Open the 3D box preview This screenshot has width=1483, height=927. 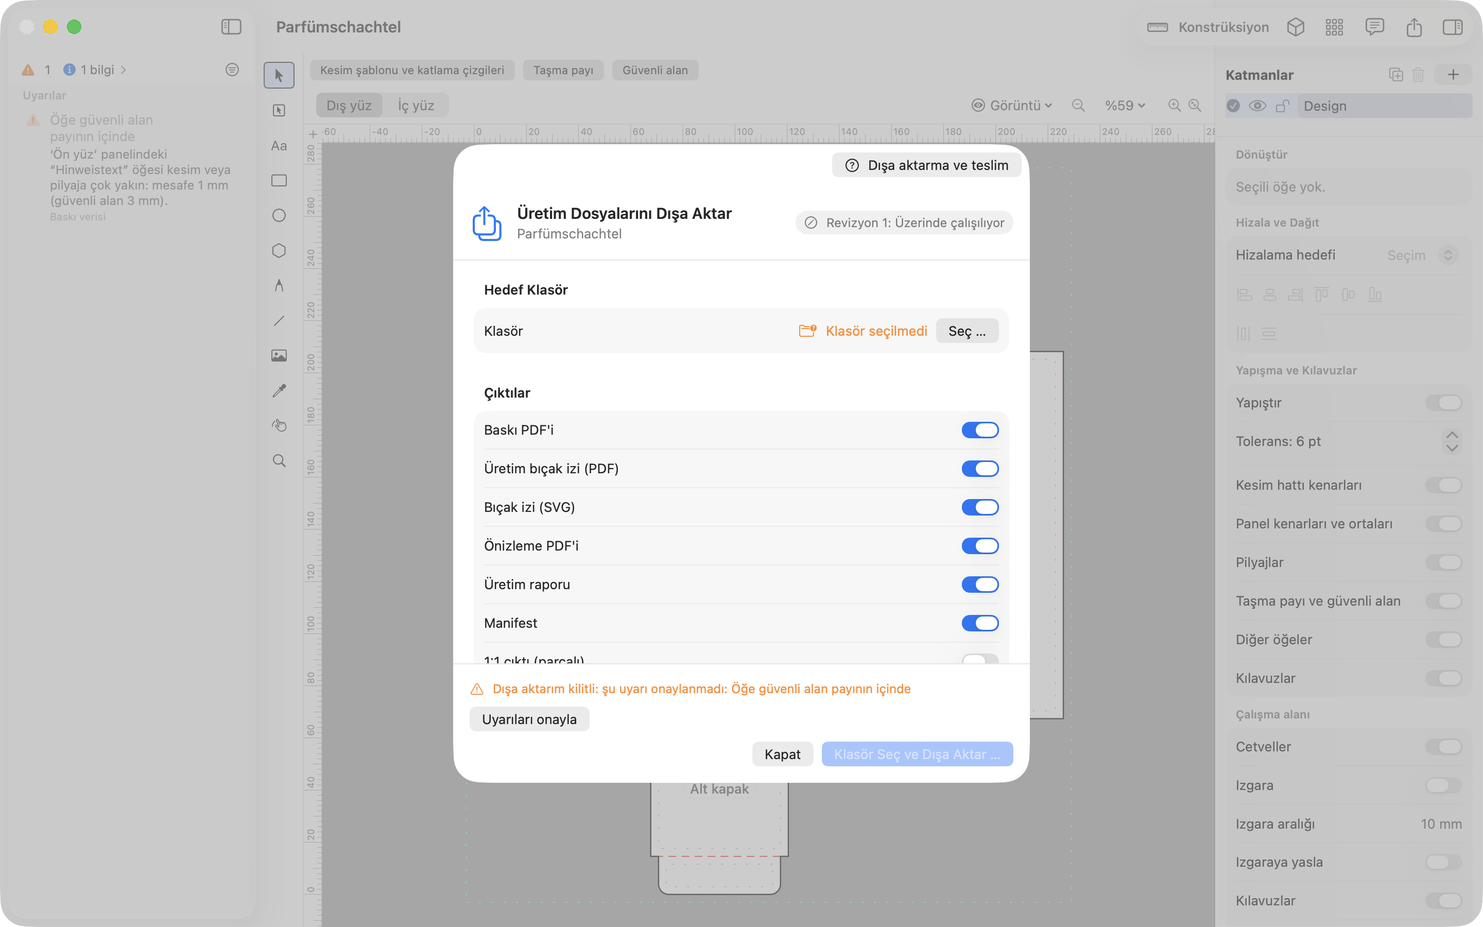point(1296,27)
